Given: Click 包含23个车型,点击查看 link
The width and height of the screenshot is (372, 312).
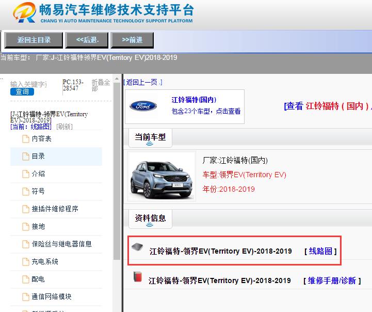Looking at the screenshot, I should point(206,111).
